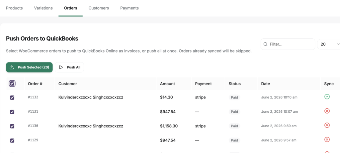The image size is (340, 153).
Task: Click the Customer column header
Action: tap(68, 84)
